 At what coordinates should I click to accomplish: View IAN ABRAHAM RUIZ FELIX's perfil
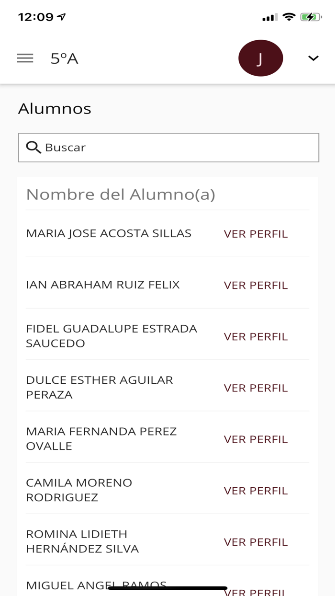(256, 285)
